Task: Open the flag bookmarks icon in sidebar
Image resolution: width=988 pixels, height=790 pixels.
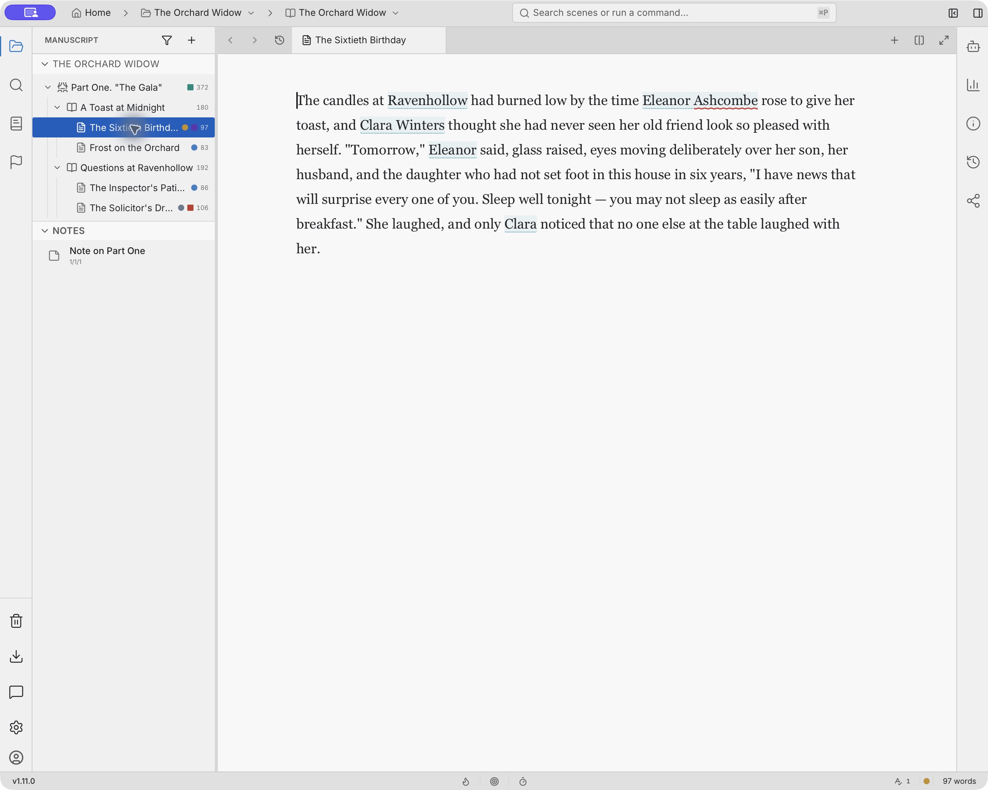Action: pyautogui.click(x=16, y=162)
